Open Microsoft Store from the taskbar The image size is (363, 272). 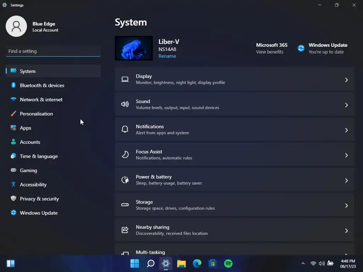213,263
